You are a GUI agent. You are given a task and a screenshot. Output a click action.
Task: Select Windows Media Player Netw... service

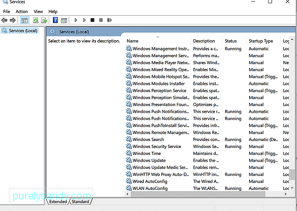pyautogui.click(x=207, y=63)
